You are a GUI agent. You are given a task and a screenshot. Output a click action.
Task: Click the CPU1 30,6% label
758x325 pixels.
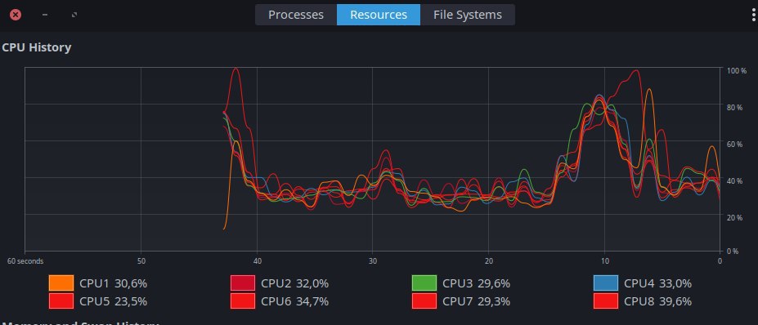pyautogui.click(x=113, y=283)
